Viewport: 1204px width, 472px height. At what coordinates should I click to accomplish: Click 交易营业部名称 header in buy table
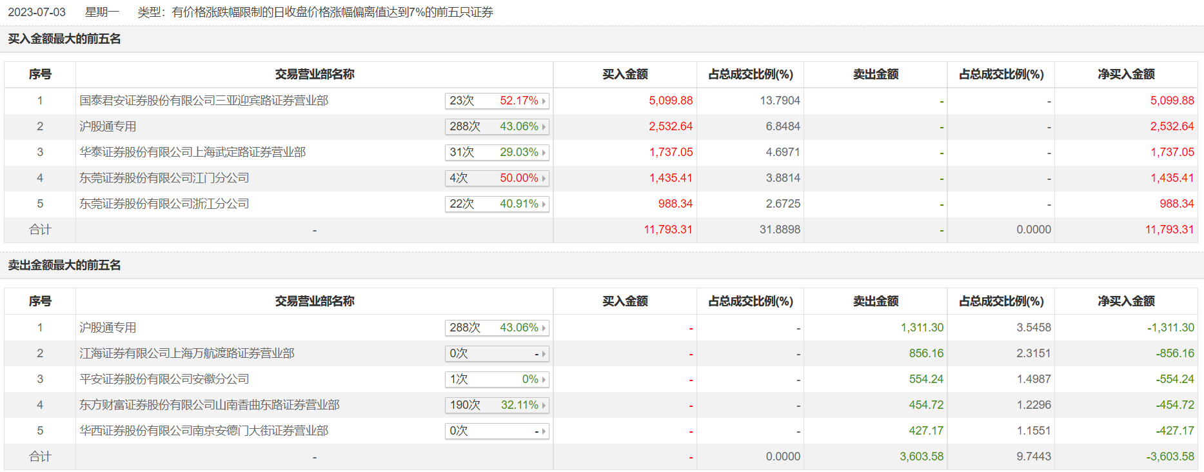pyautogui.click(x=315, y=75)
